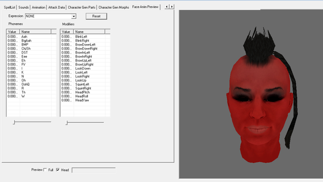
Task: Select the DST phoneme row
Action: tap(31, 53)
